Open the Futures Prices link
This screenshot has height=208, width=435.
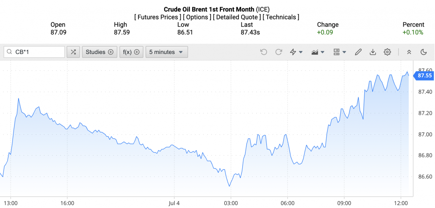tap(157, 17)
